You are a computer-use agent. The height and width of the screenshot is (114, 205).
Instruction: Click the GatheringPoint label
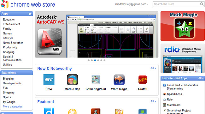click(96, 89)
